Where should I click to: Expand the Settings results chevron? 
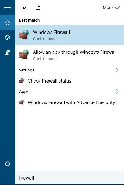pos(117,70)
